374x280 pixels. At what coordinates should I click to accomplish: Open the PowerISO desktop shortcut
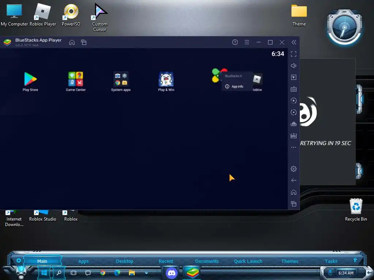pos(71,15)
